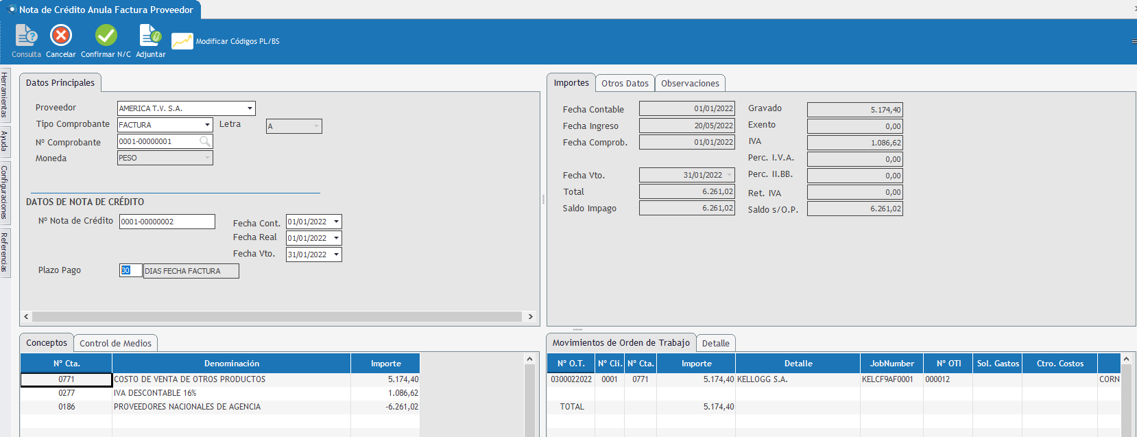Open the Observaciones tab
The width and height of the screenshot is (1137, 437).
point(690,83)
